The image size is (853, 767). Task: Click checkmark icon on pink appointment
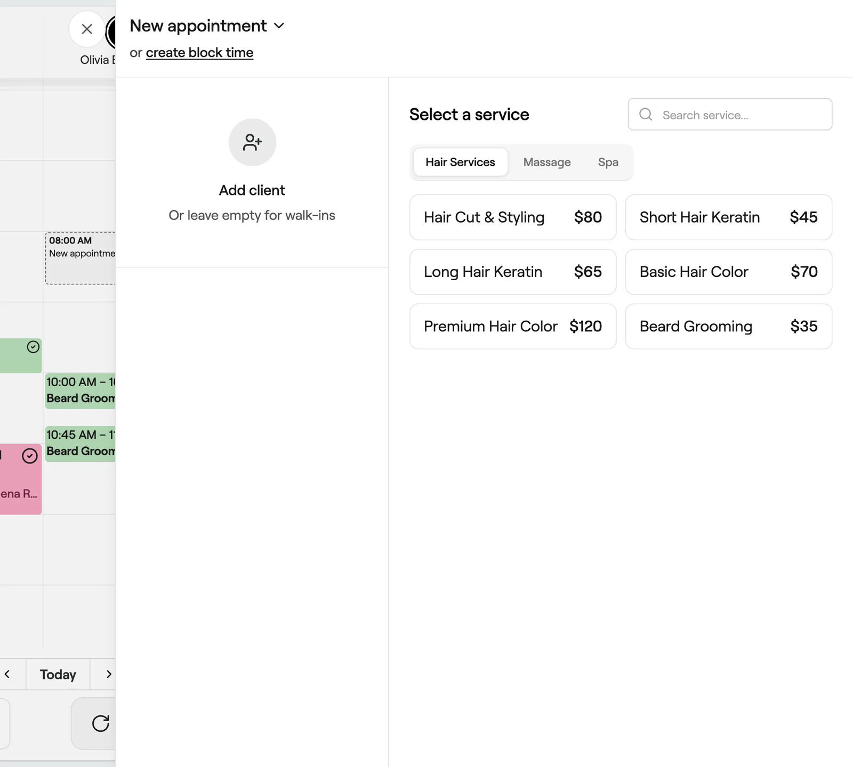[30, 456]
